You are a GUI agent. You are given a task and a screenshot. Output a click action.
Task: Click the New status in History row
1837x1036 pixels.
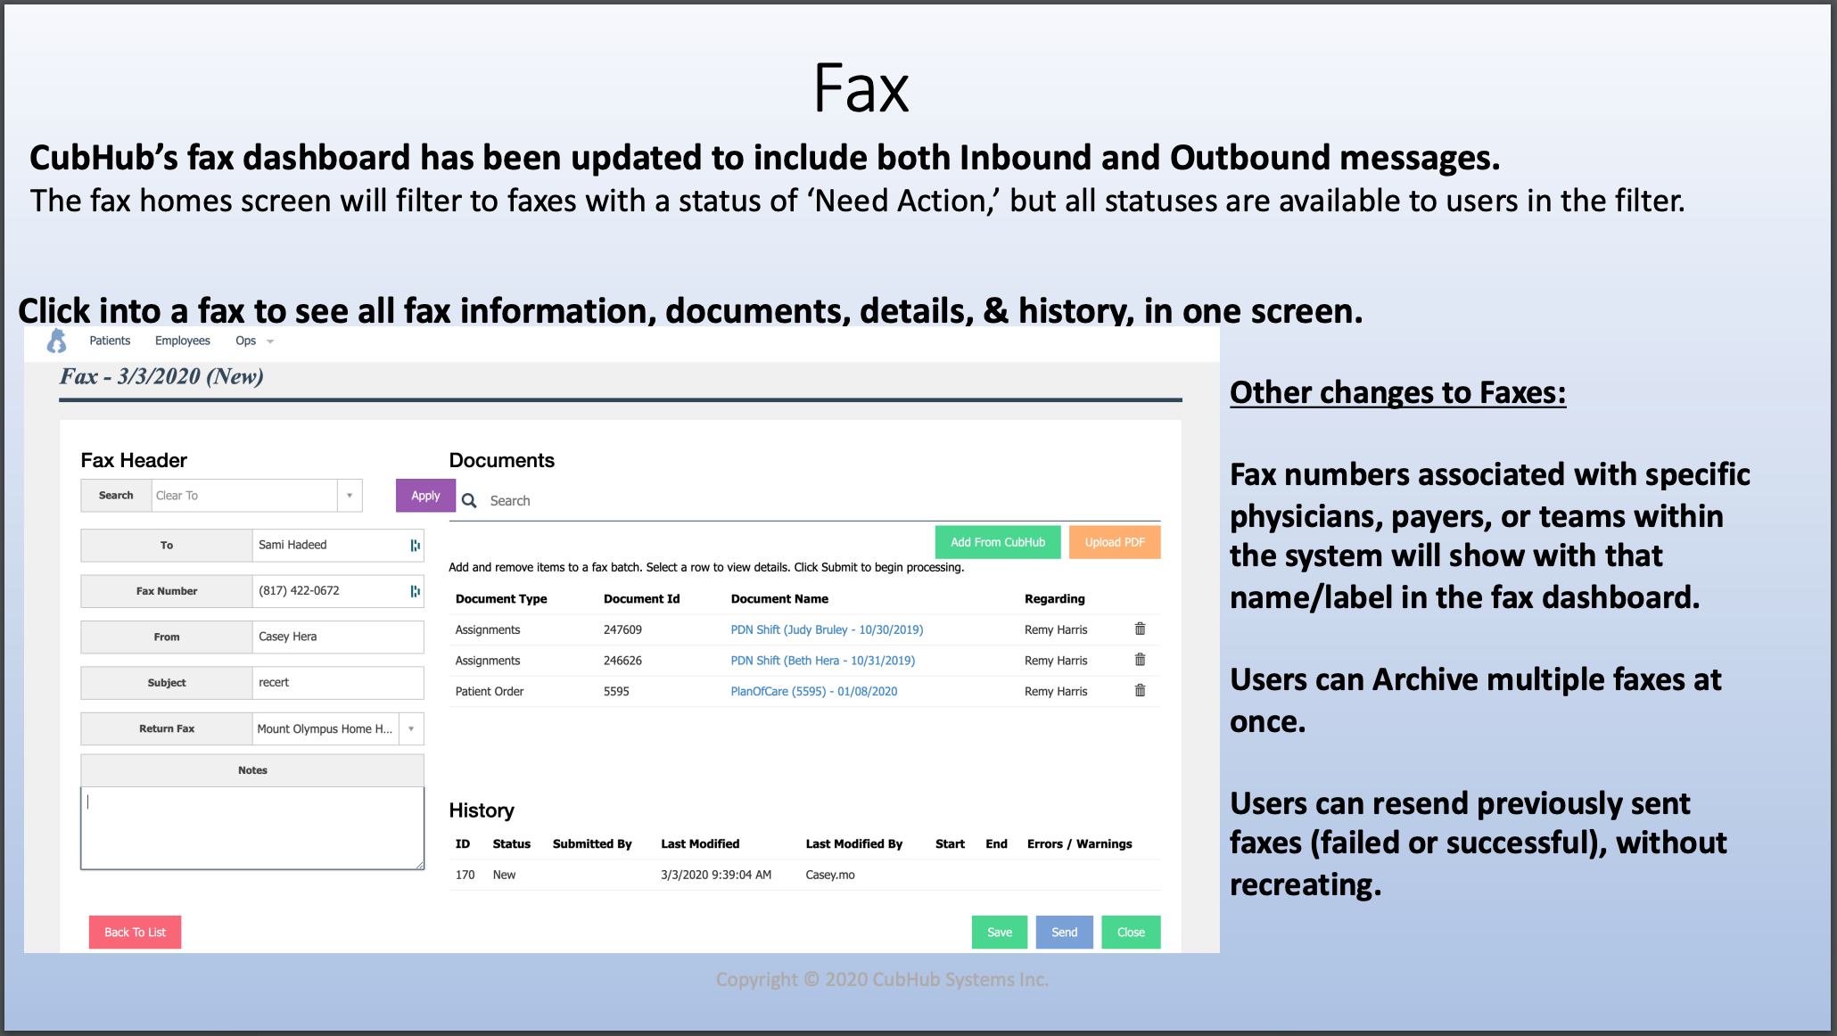point(504,875)
